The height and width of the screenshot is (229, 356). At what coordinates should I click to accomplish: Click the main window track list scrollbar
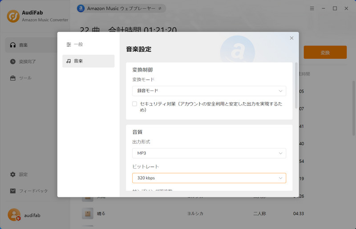(x=354, y=108)
